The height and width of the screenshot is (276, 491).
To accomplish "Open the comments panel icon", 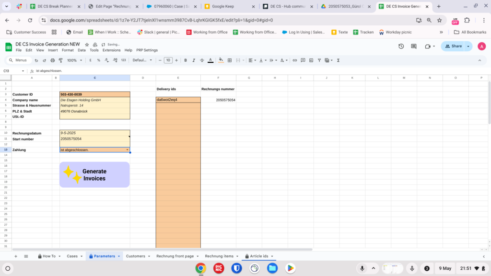I will click(413, 46).
